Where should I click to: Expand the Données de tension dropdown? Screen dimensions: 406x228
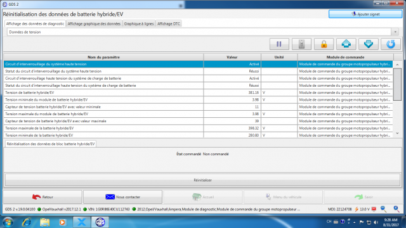click(395, 32)
